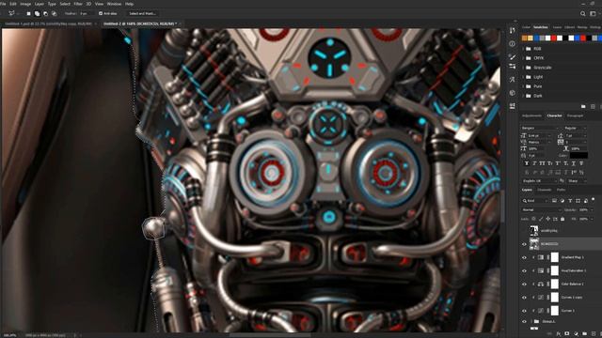The width and height of the screenshot is (602, 338).
Task: Open the Clone Source icon in dock
Action: pos(512,80)
